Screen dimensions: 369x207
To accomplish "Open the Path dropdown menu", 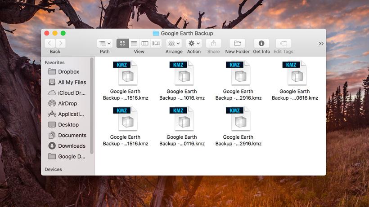I will tap(105, 43).
